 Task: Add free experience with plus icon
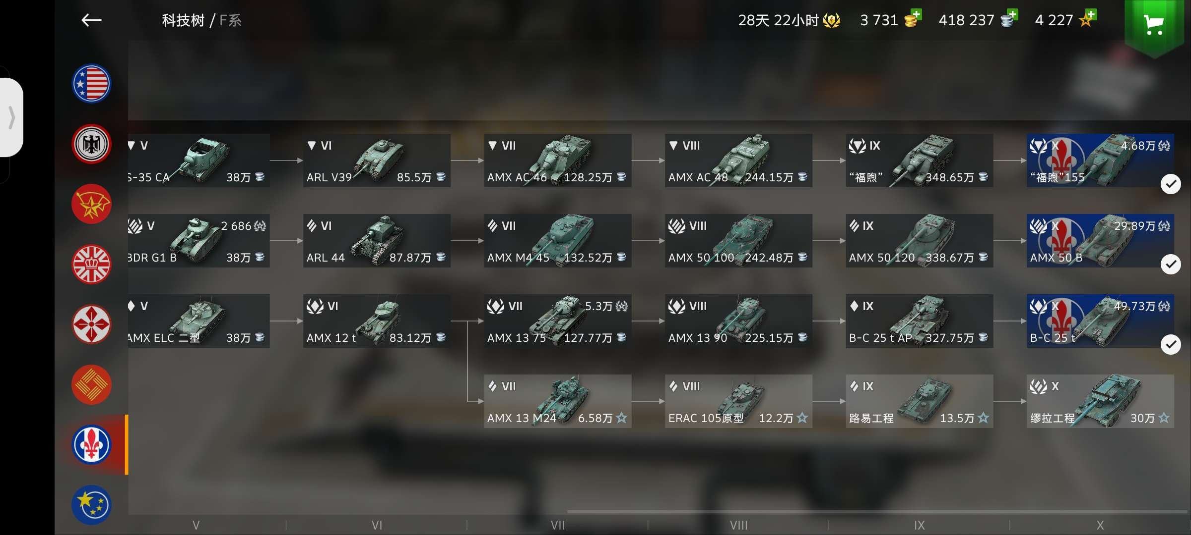pyautogui.click(x=1091, y=14)
